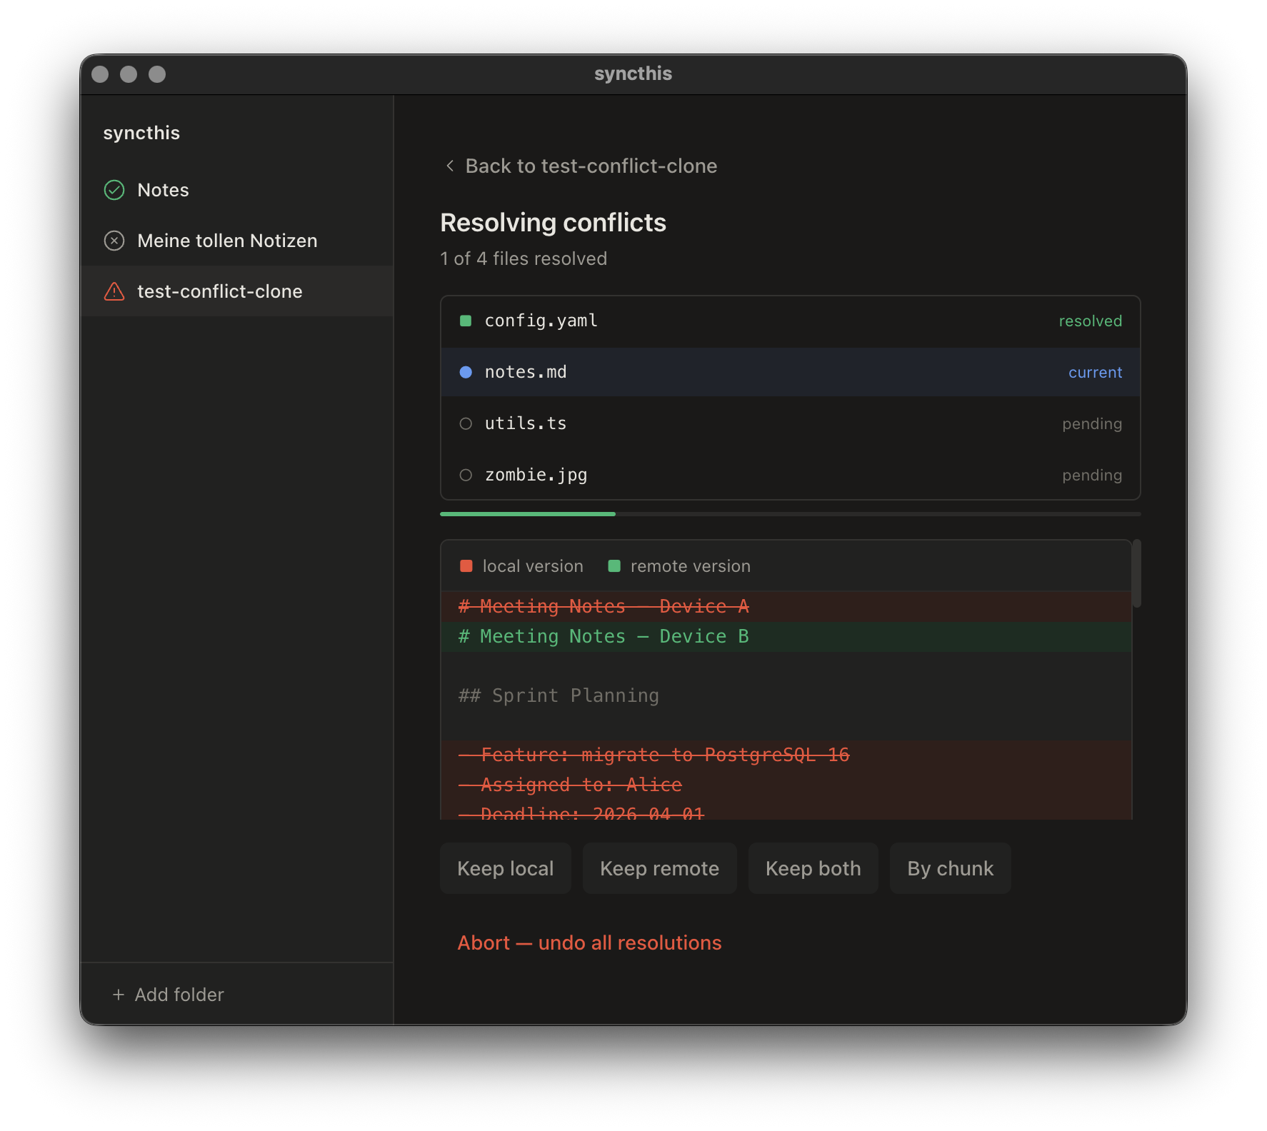
Task: Click the pending circle next to zombie.jpg
Action: (466, 474)
